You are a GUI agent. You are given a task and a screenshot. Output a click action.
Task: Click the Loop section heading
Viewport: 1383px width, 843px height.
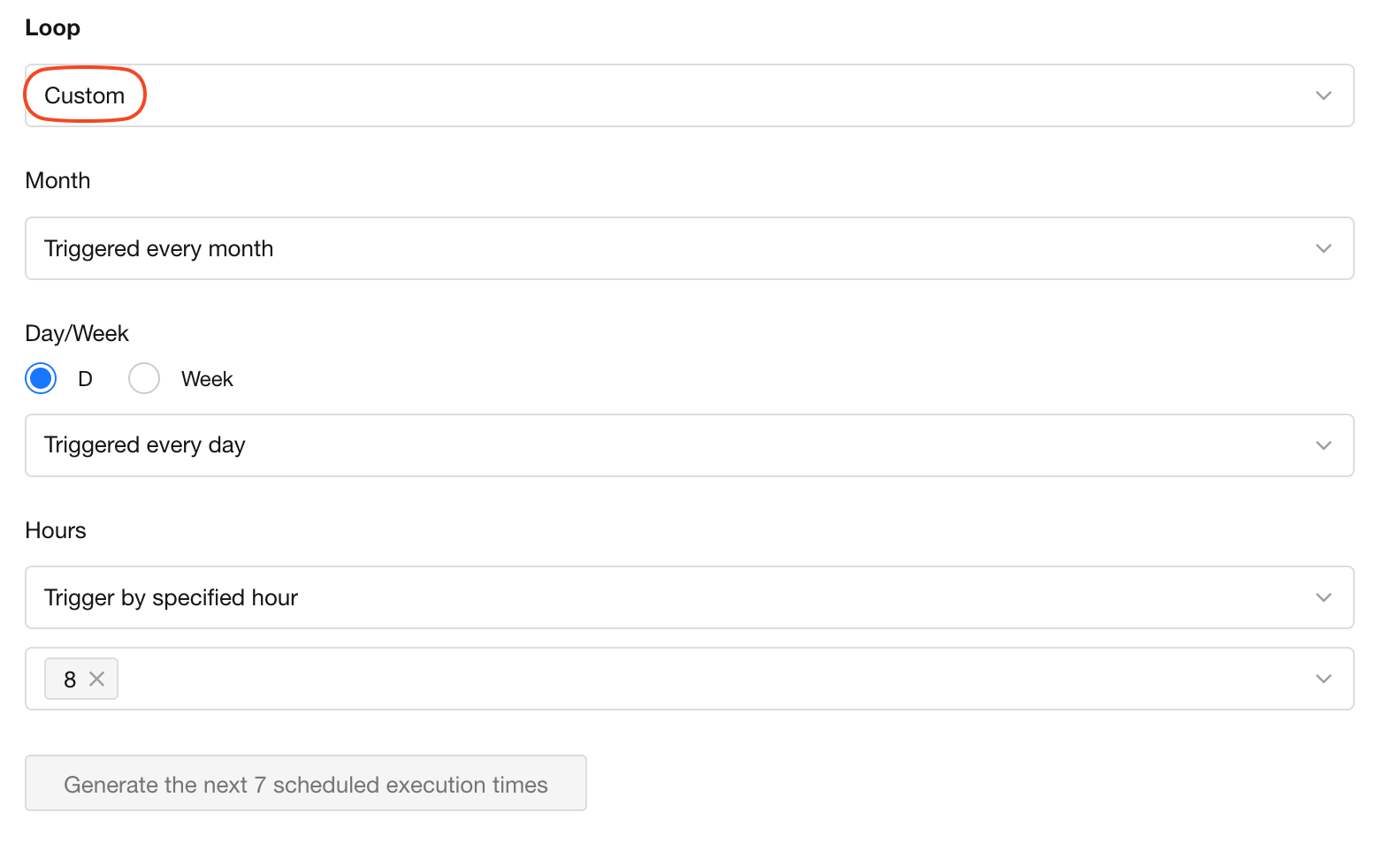pyautogui.click(x=53, y=28)
